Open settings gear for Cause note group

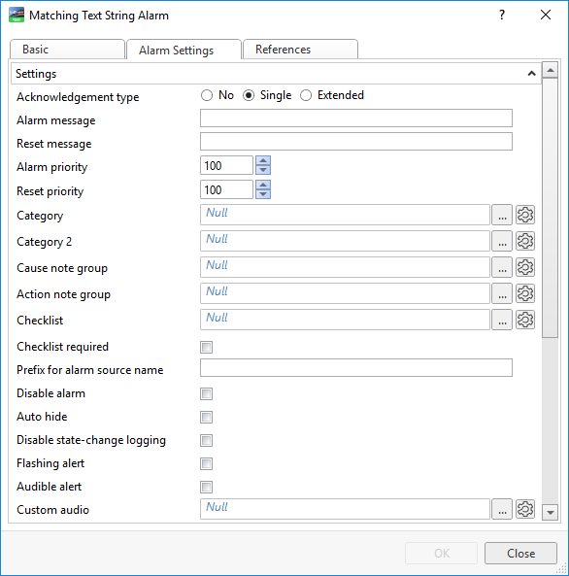525,267
